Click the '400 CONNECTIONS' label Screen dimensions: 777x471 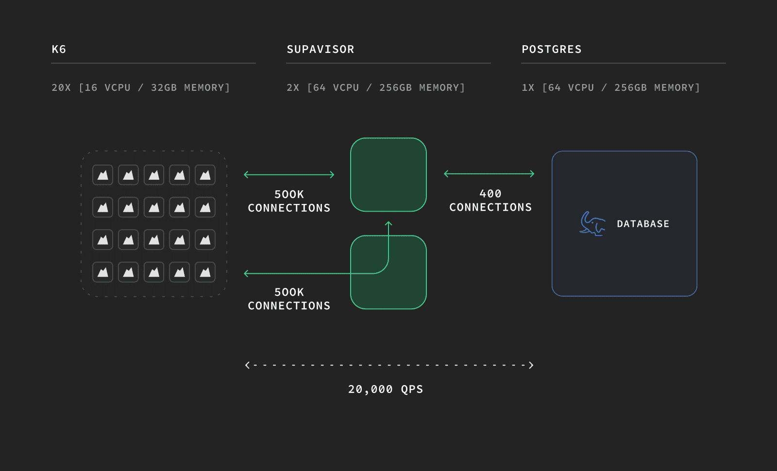(490, 201)
